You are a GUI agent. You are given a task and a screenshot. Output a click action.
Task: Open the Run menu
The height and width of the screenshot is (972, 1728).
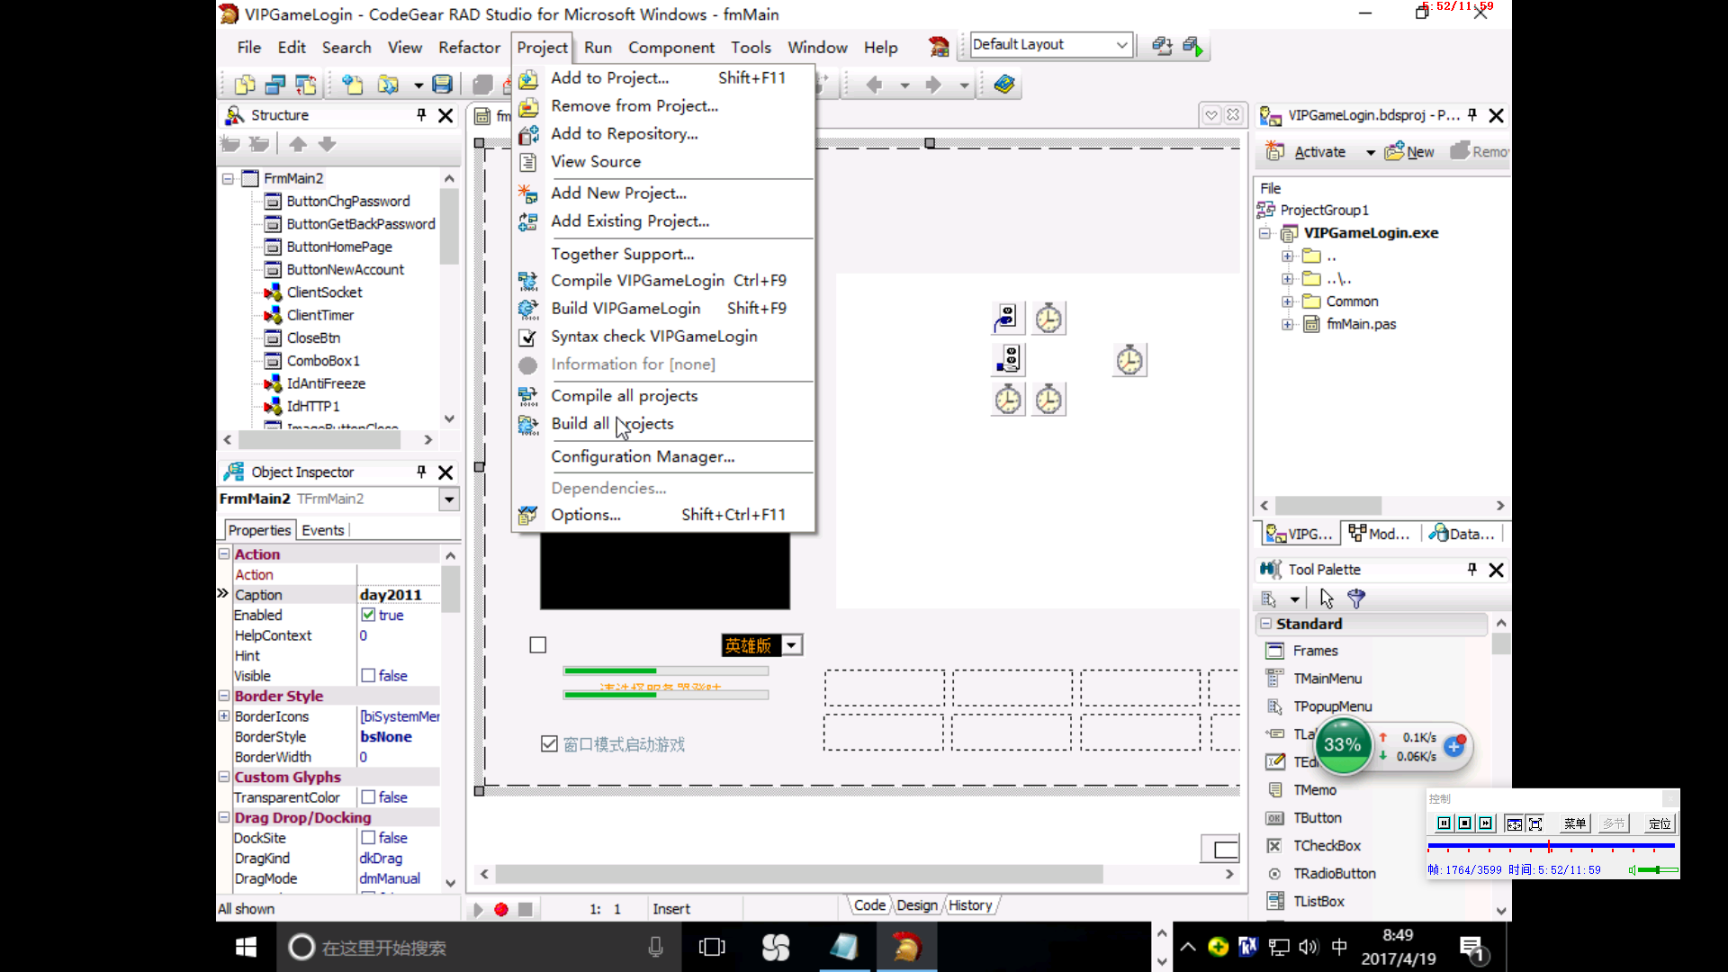pyautogui.click(x=598, y=47)
